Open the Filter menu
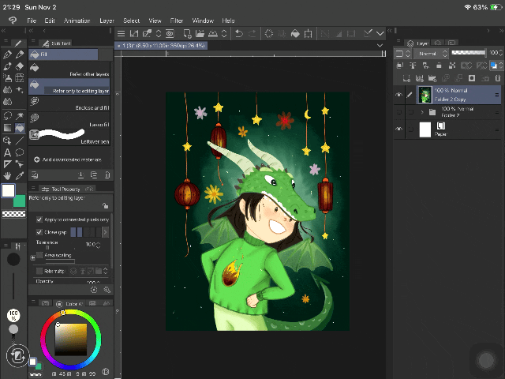 click(x=177, y=20)
